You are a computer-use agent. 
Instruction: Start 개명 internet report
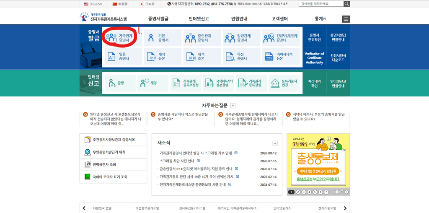tap(153, 83)
